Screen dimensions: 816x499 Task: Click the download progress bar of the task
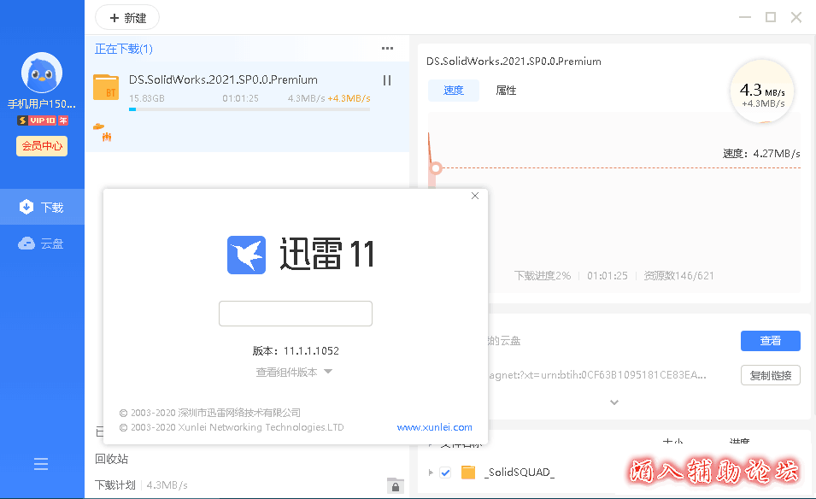tap(249, 109)
